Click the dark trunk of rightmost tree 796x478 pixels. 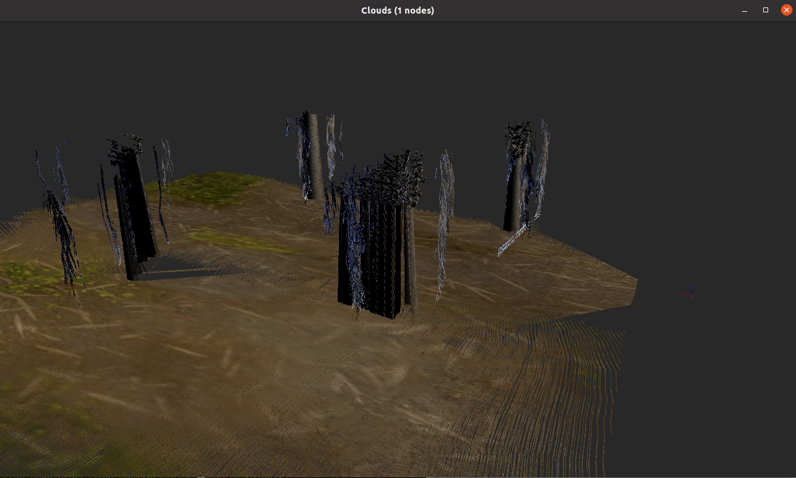click(513, 198)
